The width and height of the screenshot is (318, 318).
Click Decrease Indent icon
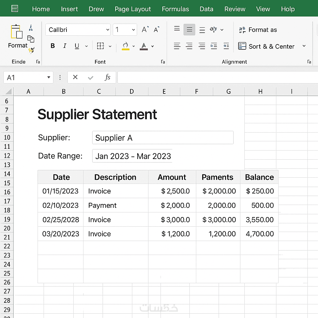pos(214,46)
